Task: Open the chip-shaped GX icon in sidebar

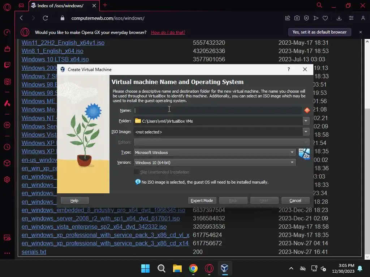Action: click(x=7, y=82)
